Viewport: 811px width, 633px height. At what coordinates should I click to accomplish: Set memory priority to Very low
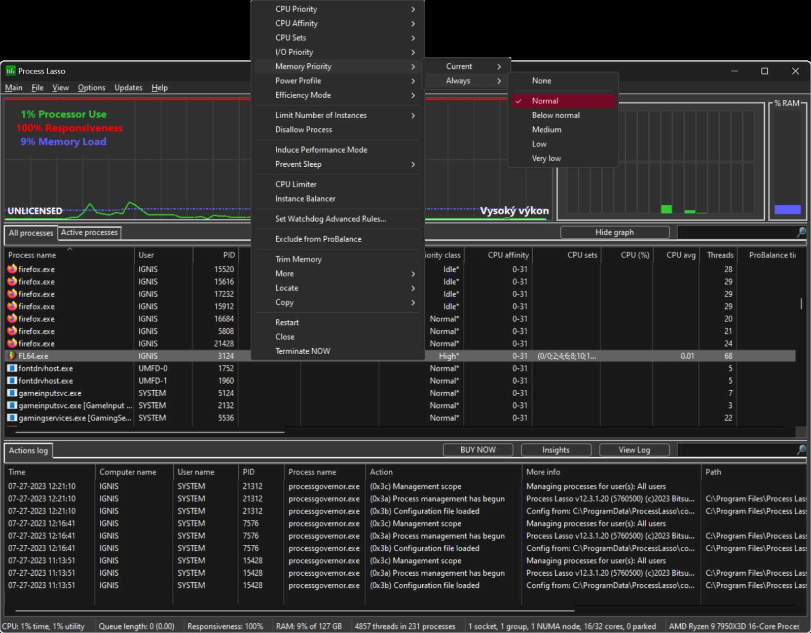(563, 158)
